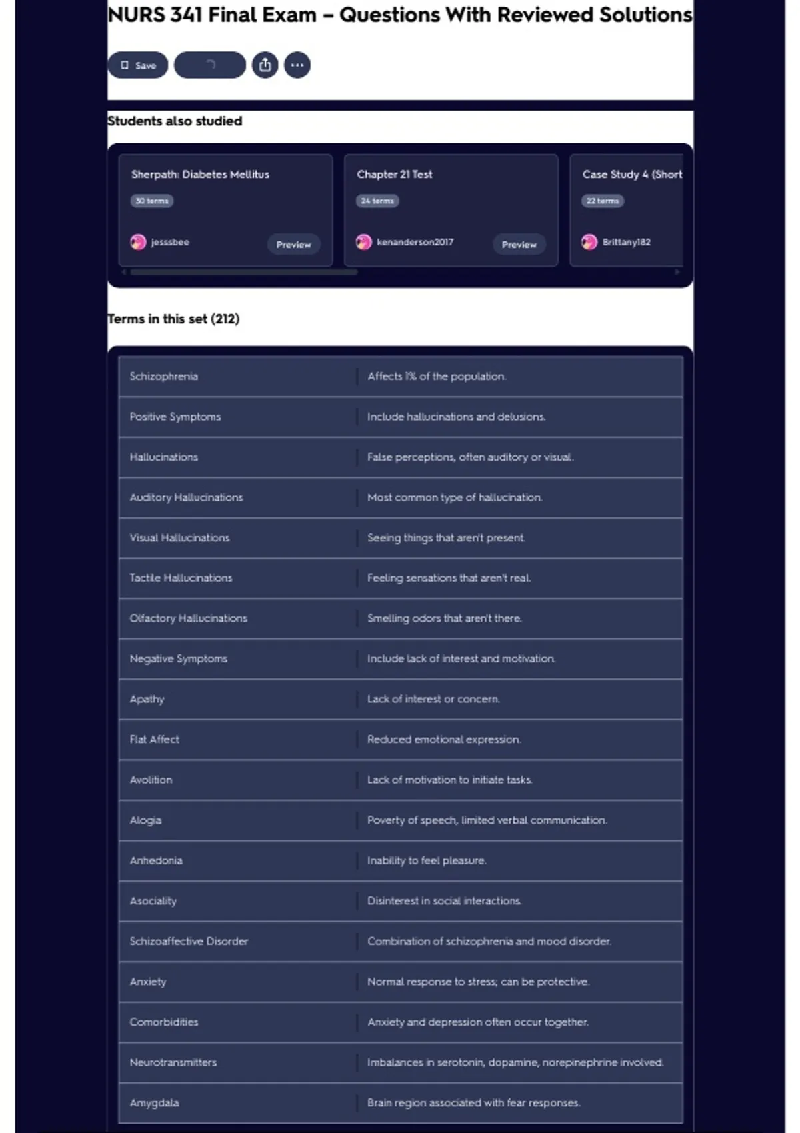
Task: Open the Case Study 4 set title
Action: (631, 175)
